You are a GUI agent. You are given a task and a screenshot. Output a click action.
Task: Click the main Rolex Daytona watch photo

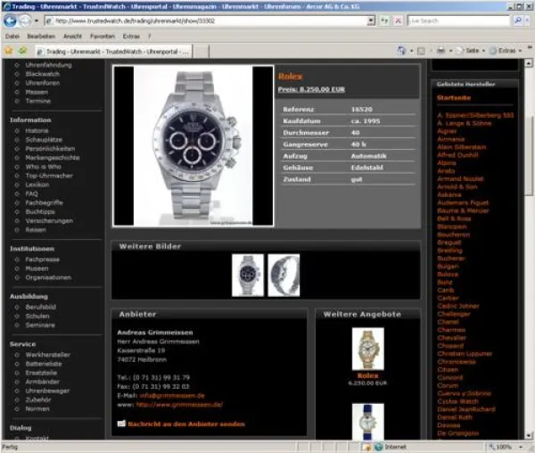click(x=193, y=146)
